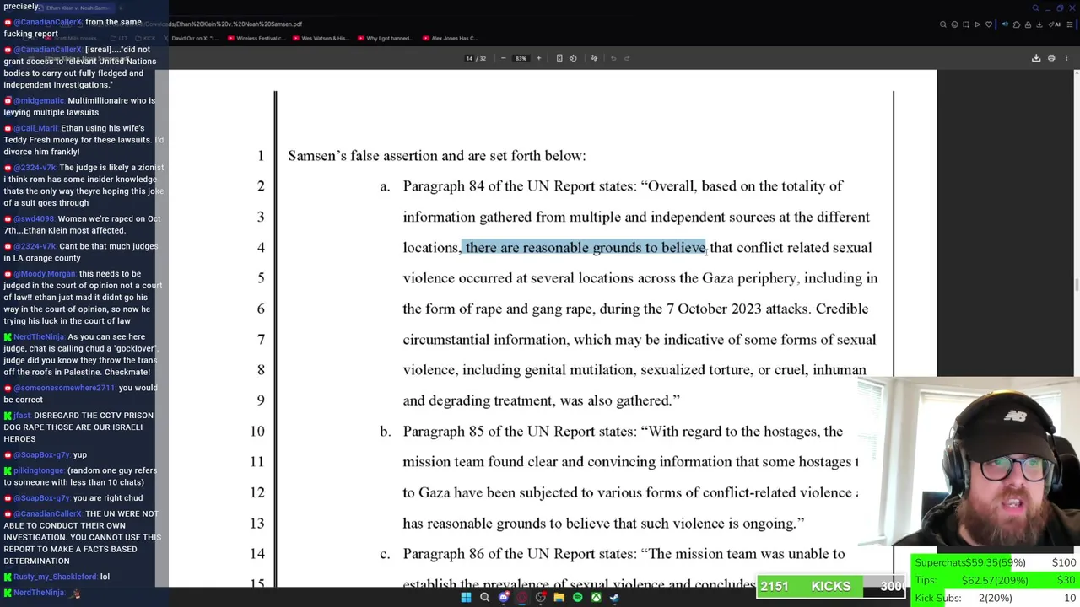Zoom in on the PDF with the plus button
The width and height of the screenshot is (1080, 607).
[538, 58]
